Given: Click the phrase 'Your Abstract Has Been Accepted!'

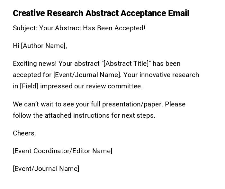Looking at the screenshot, I should (92, 28).
